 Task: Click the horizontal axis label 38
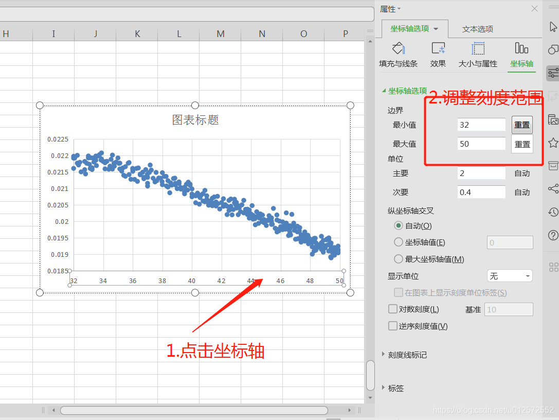[x=162, y=281]
